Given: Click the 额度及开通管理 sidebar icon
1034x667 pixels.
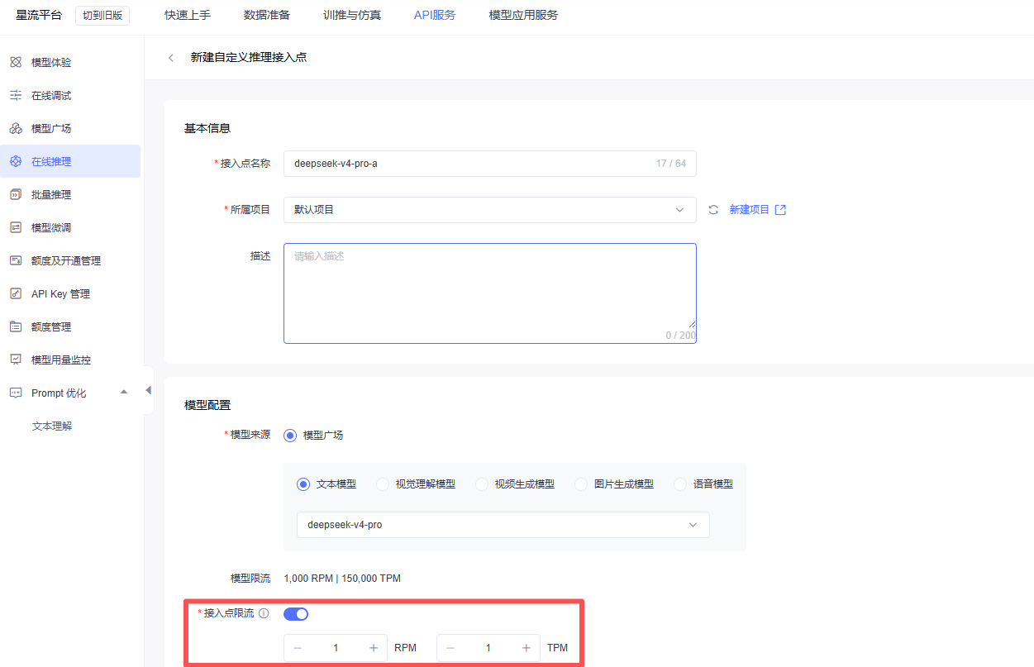Looking at the screenshot, I should (x=16, y=261).
